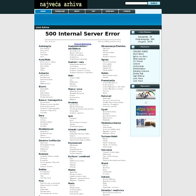Click the Sponzori panel header icon

pos(133,86)
